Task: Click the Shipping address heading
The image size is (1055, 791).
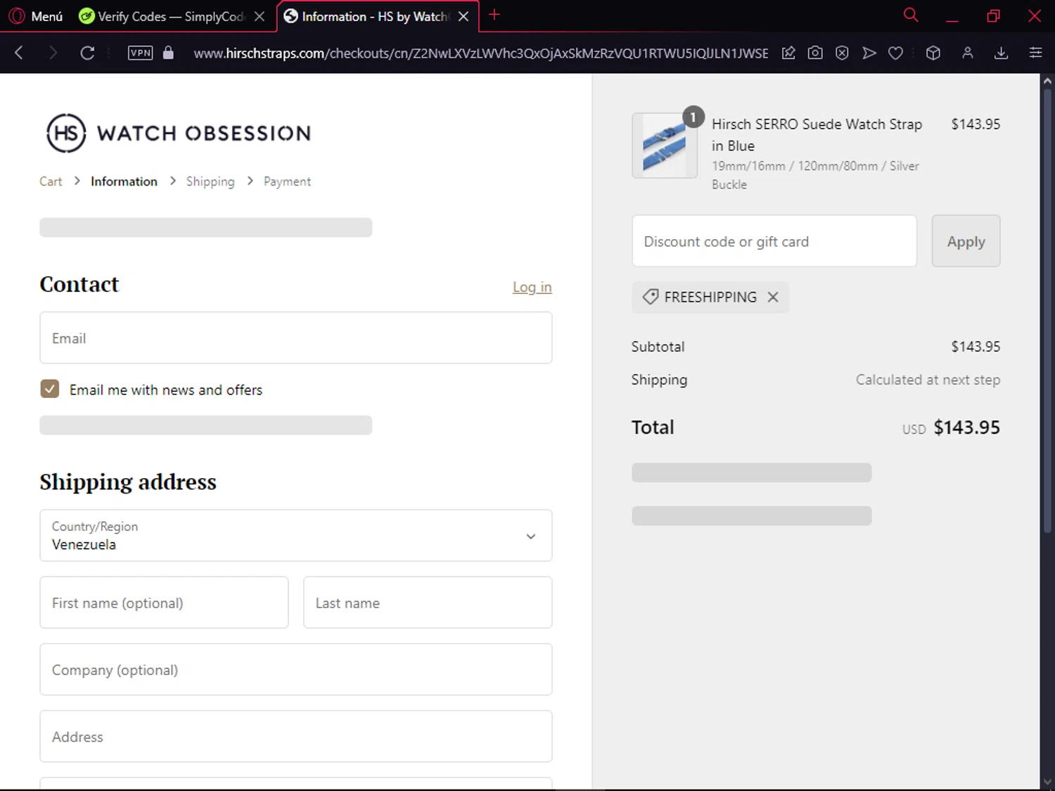Action: [x=128, y=482]
